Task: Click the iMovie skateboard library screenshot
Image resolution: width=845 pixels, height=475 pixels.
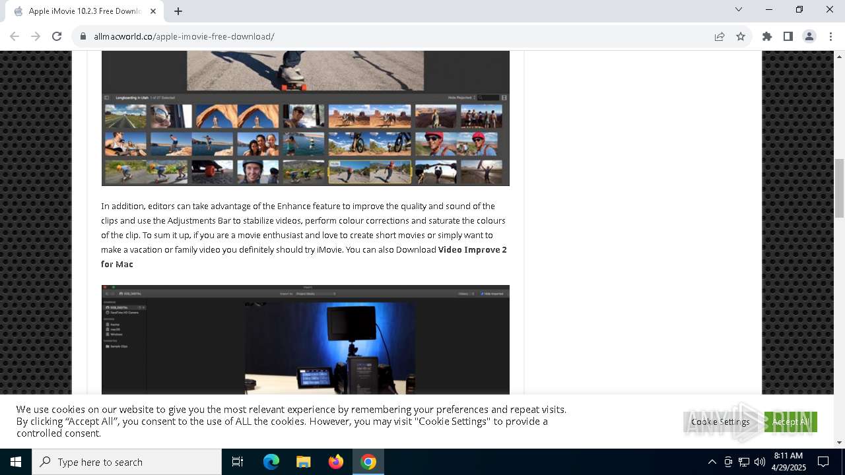Action: tap(305, 118)
